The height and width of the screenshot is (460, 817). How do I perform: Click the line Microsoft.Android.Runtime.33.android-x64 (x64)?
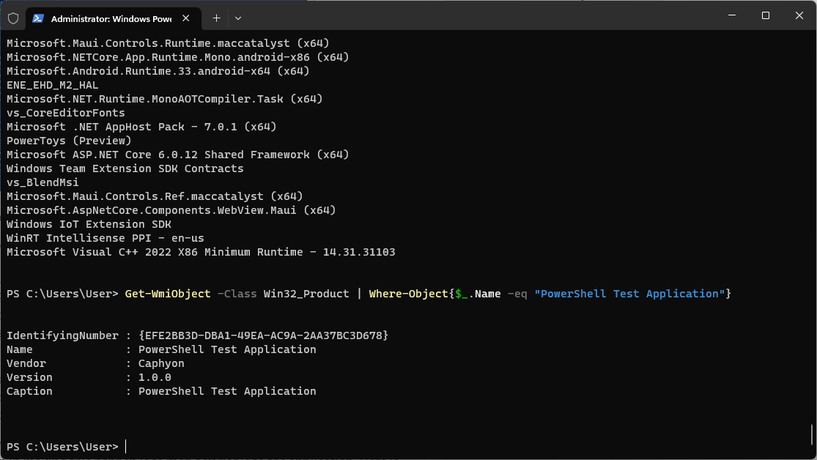158,71
